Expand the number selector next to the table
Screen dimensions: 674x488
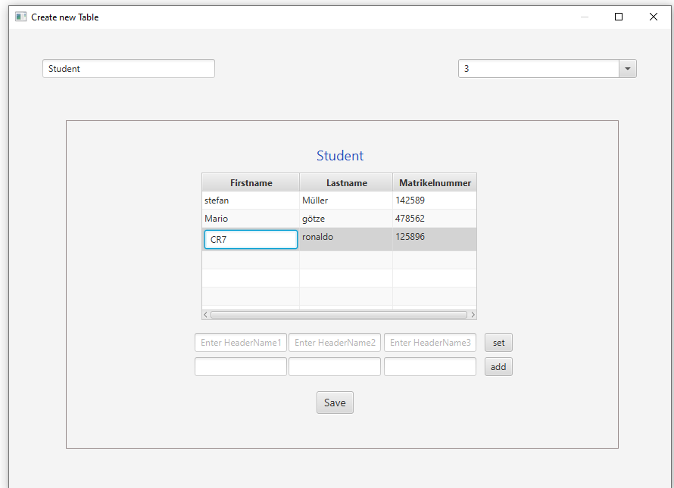pyautogui.click(x=628, y=68)
